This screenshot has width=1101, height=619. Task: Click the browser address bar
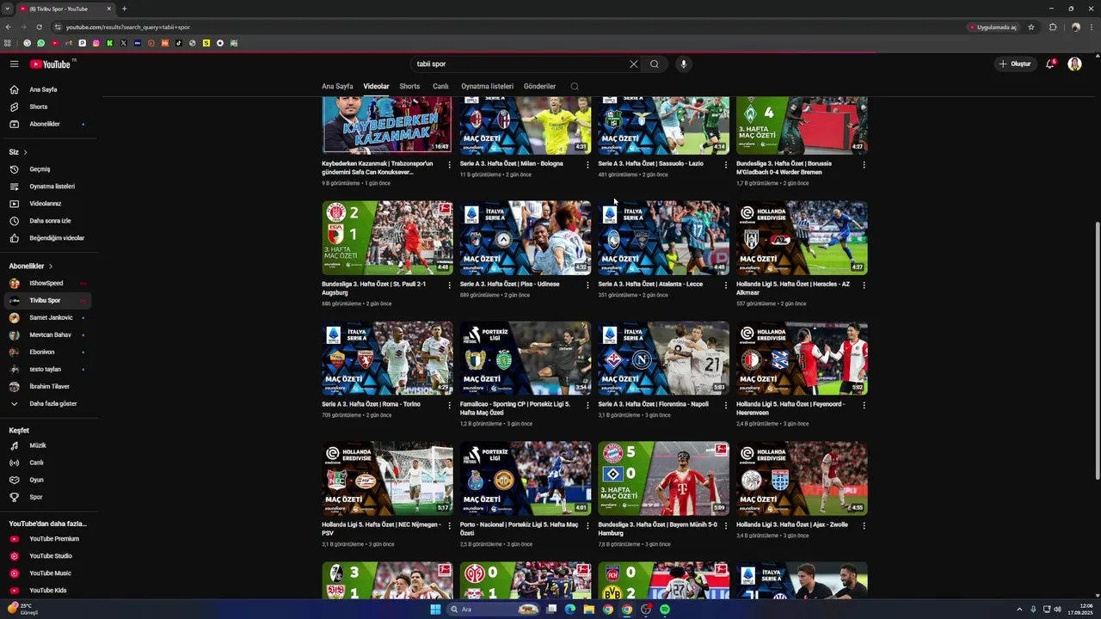(507, 27)
